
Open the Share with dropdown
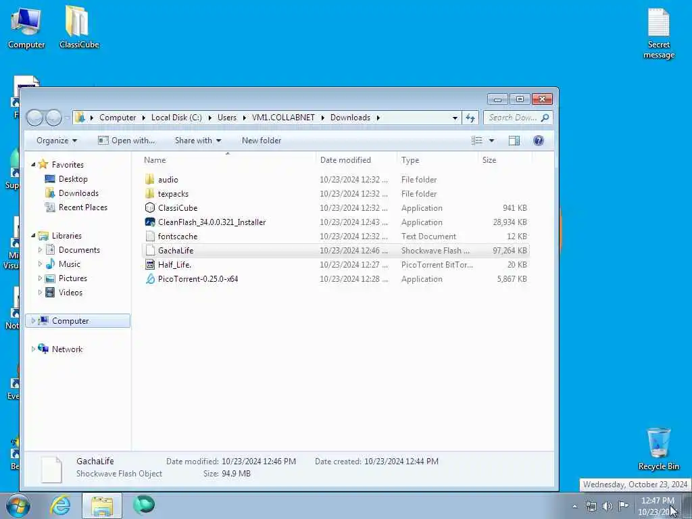pyautogui.click(x=198, y=141)
